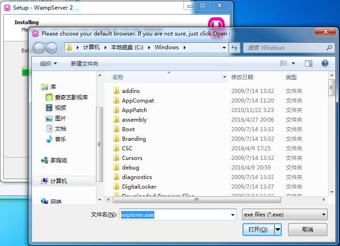Click the 搜索 Windows search box
The image size is (340, 246).
[289, 47]
